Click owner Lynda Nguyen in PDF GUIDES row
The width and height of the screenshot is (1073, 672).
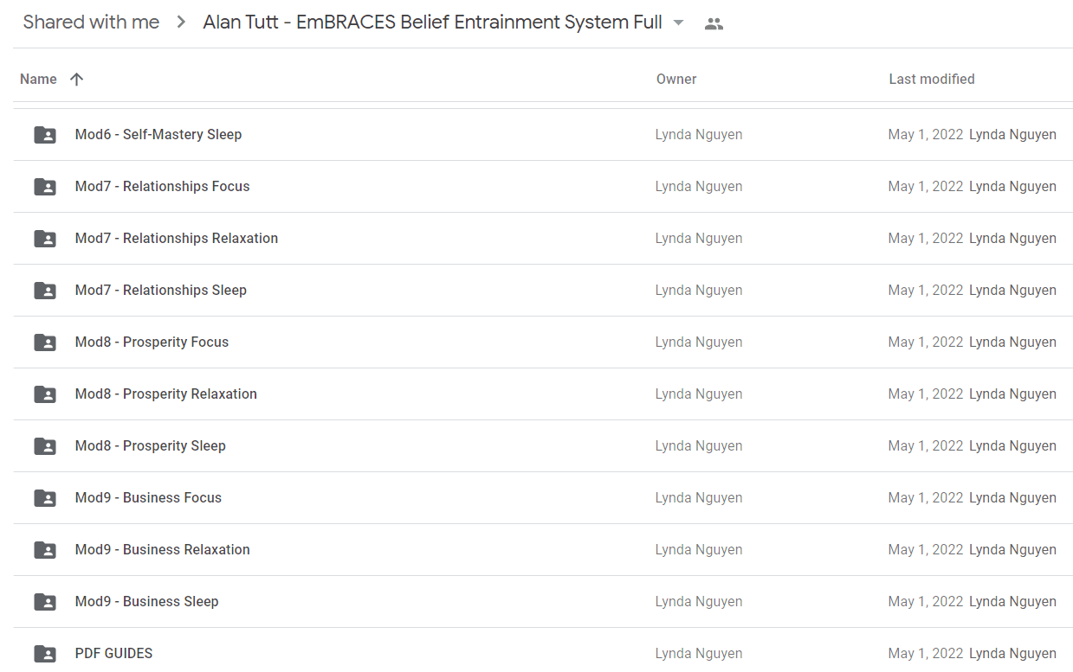coord(699,654)
